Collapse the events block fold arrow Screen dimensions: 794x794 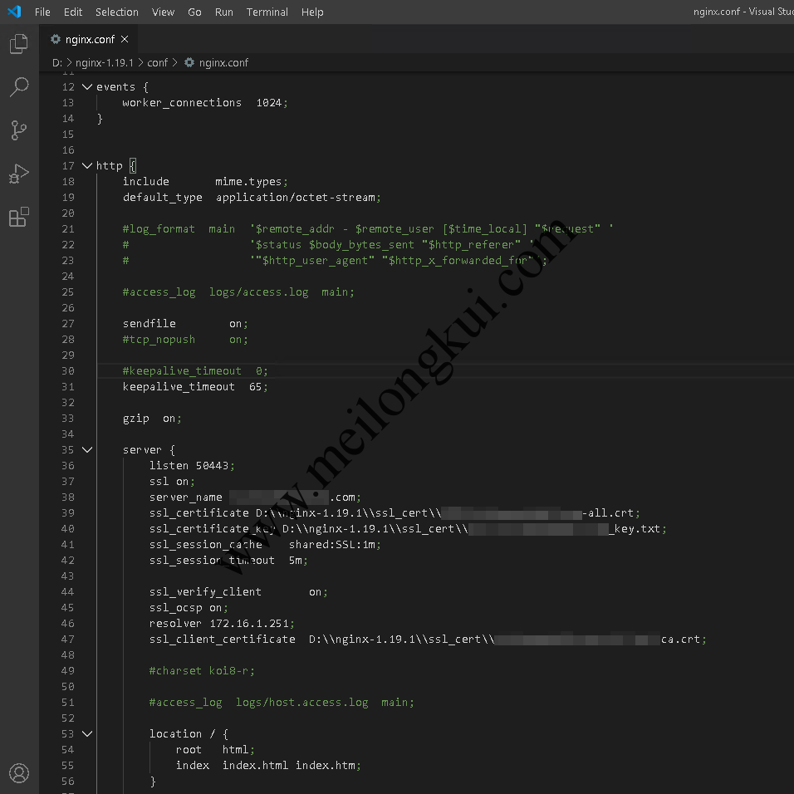point(87,86)
